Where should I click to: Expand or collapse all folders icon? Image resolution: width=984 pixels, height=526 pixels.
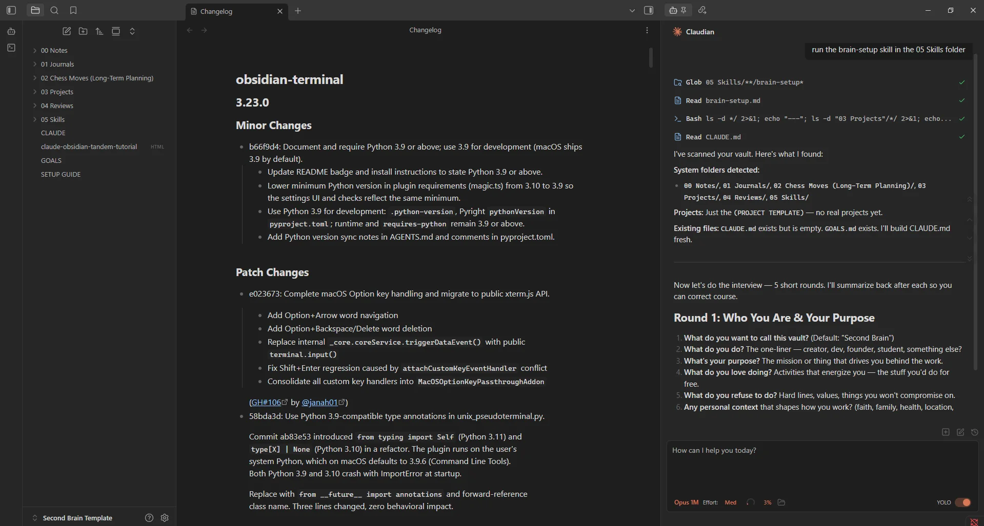[x=132, y=31]
